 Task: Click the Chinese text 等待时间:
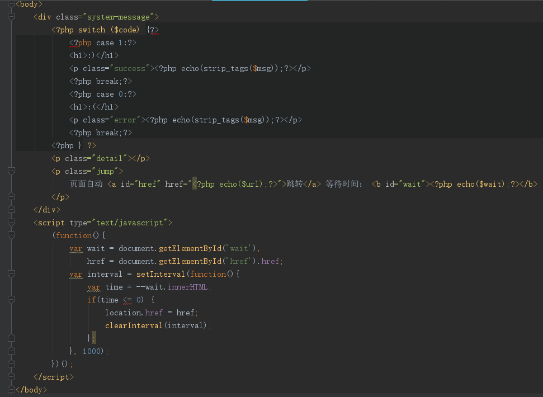(x=343, y=184)
